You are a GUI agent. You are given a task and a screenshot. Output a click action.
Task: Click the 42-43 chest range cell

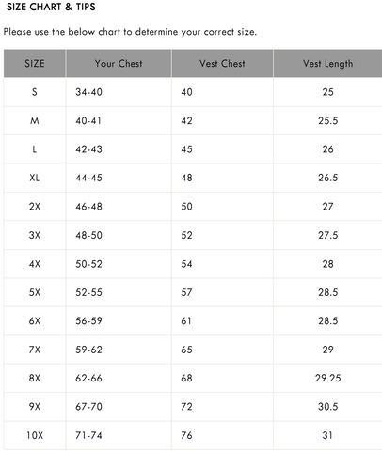119,149
